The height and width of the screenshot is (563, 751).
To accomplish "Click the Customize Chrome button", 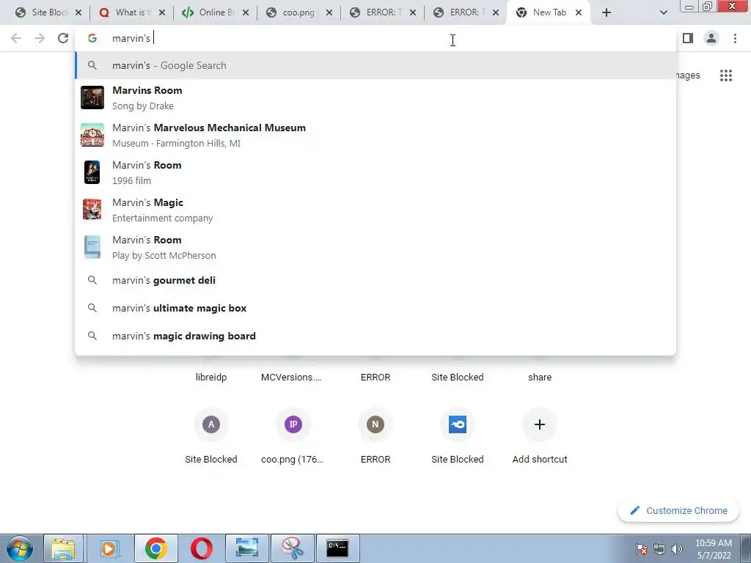I will 678,511.
